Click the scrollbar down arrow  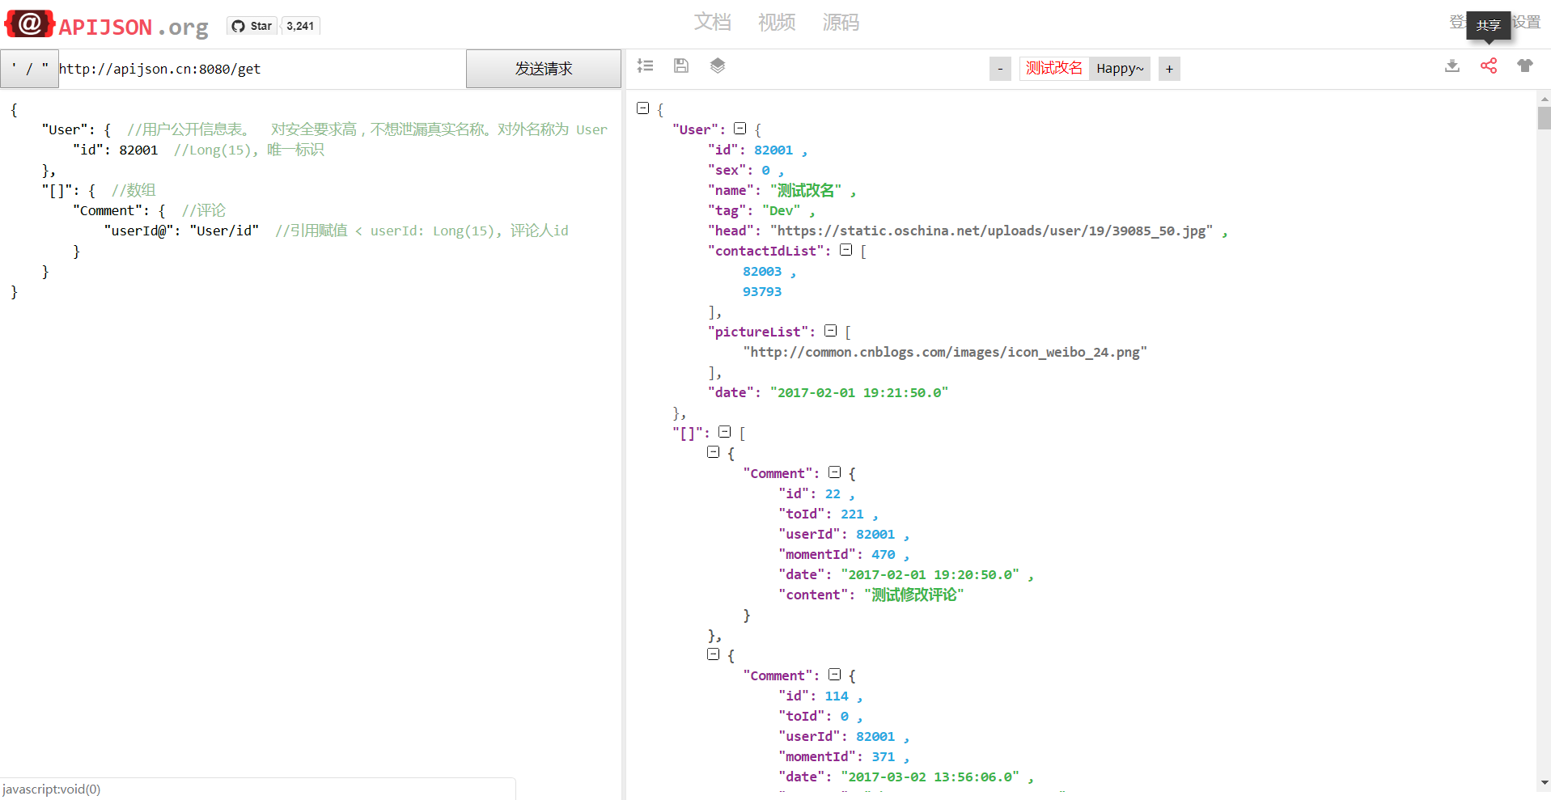1544,783
